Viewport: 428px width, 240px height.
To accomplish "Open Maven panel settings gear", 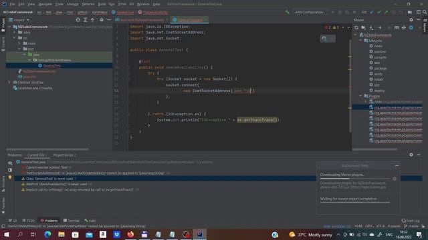I will pos(411,20).
